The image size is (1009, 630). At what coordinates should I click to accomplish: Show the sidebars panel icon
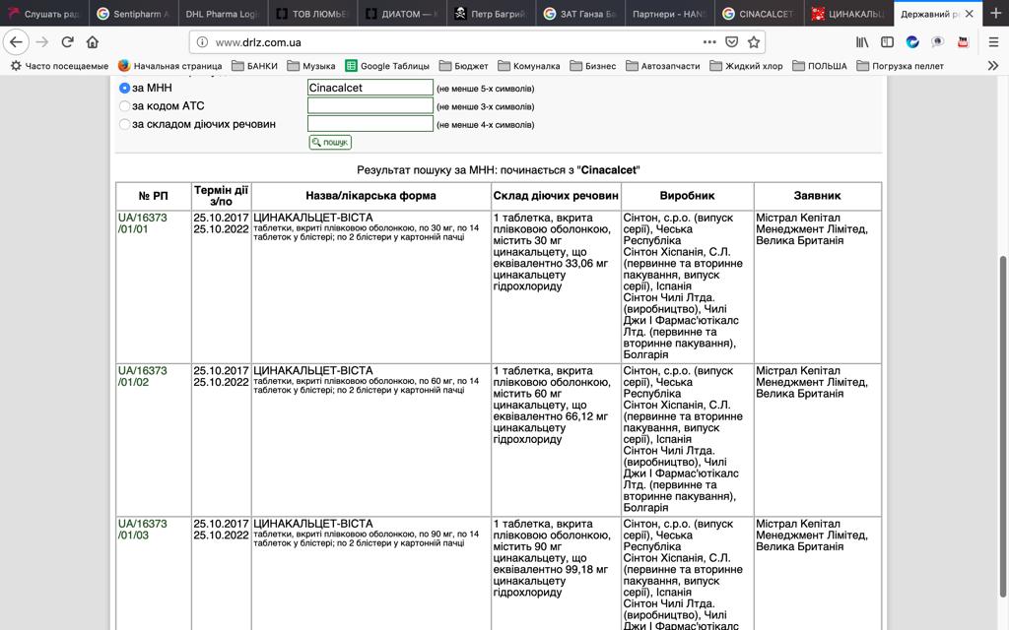(x=887, y=42)
